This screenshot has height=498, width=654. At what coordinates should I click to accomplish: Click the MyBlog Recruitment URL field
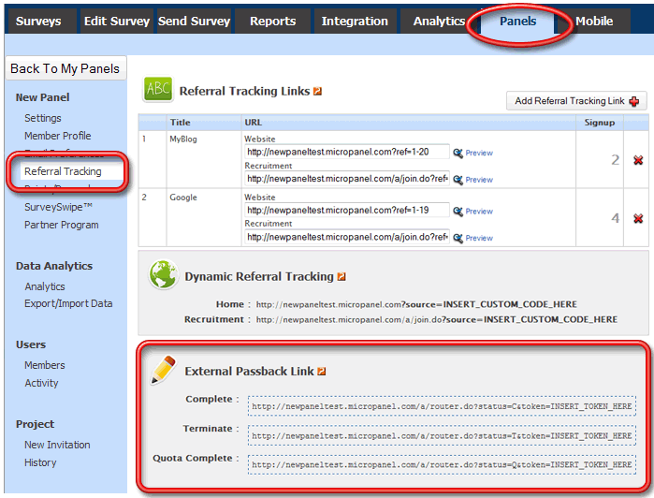(347, 179)
